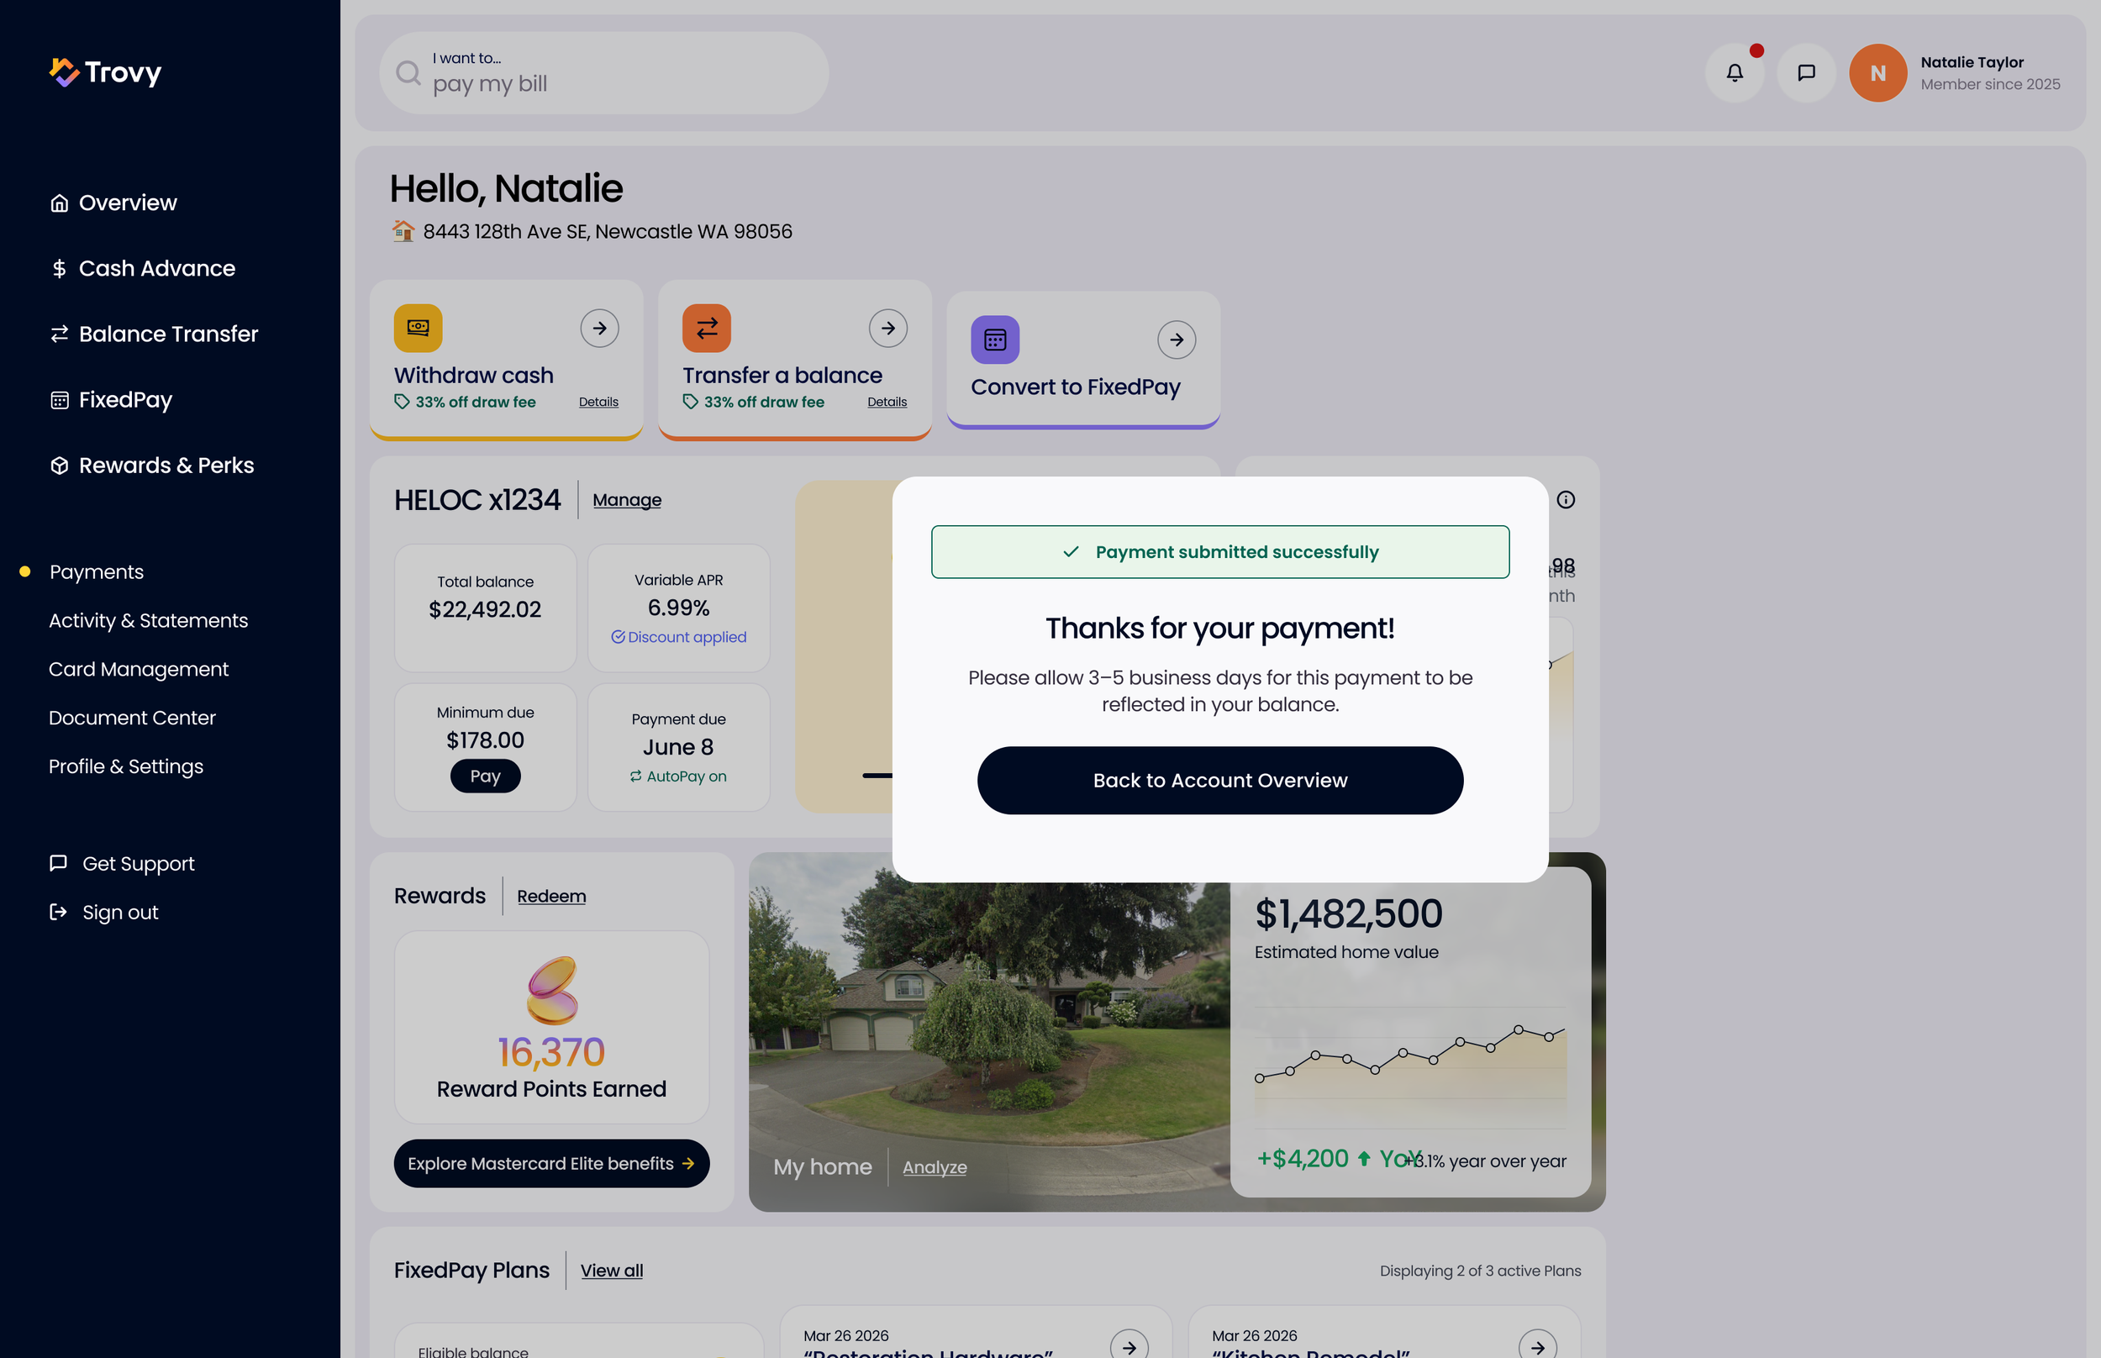Image resolution: width=2101 pixels, height=1358 pixels.
Task: Click the reward points coin icon
Action: click(x=552, y=989)
